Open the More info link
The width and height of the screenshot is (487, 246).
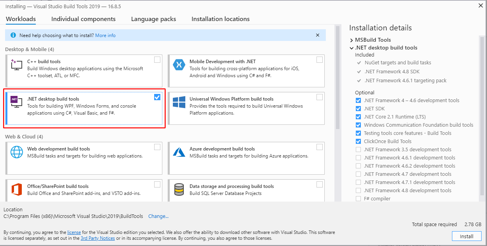click(105, 35)
